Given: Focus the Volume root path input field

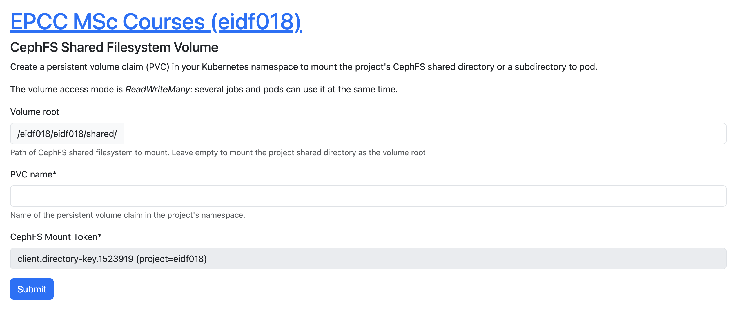Looking at the screenshot, I should (x=424, y=134).
